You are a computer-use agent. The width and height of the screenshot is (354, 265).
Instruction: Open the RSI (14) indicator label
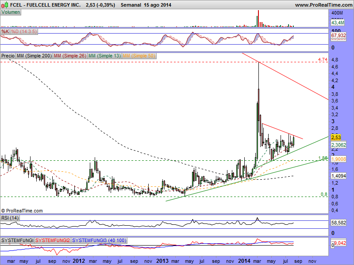[10, 218]
